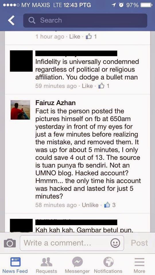Like the comment from 1 hour ago
Screen dimensions: 155x275
pyautogui.click(x=75, y=36)
